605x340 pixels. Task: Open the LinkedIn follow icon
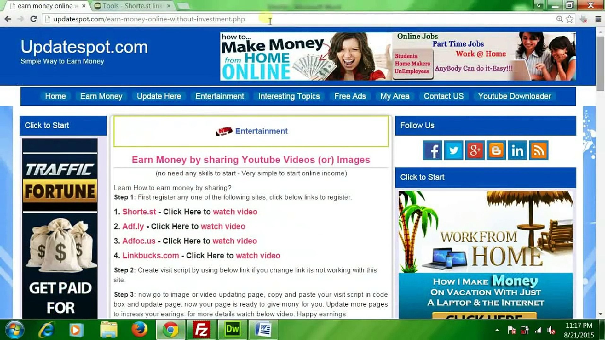click(x=517, y=150)
